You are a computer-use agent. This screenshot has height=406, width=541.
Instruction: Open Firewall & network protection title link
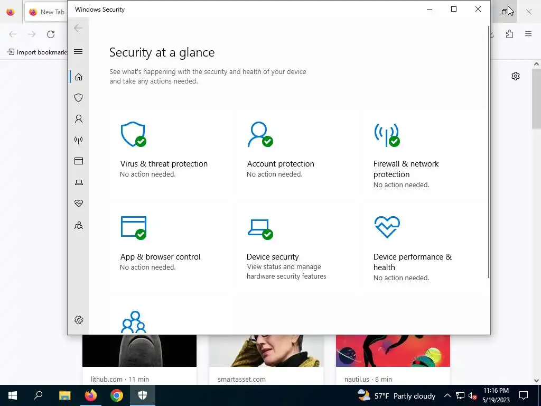406,169
